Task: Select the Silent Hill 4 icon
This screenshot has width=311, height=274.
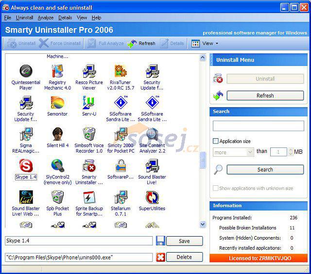Action: pyautogui.click(x=57, y=134)
